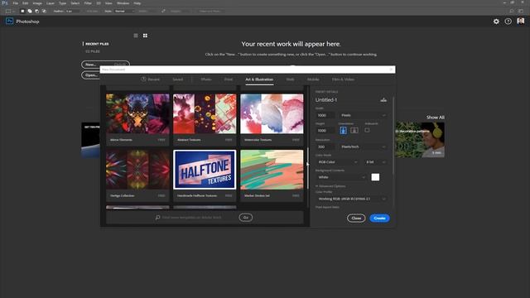Screen dimensions: 530x298
Task: Select the Abstract Textures template thumbnail
Action: (205, 114)
